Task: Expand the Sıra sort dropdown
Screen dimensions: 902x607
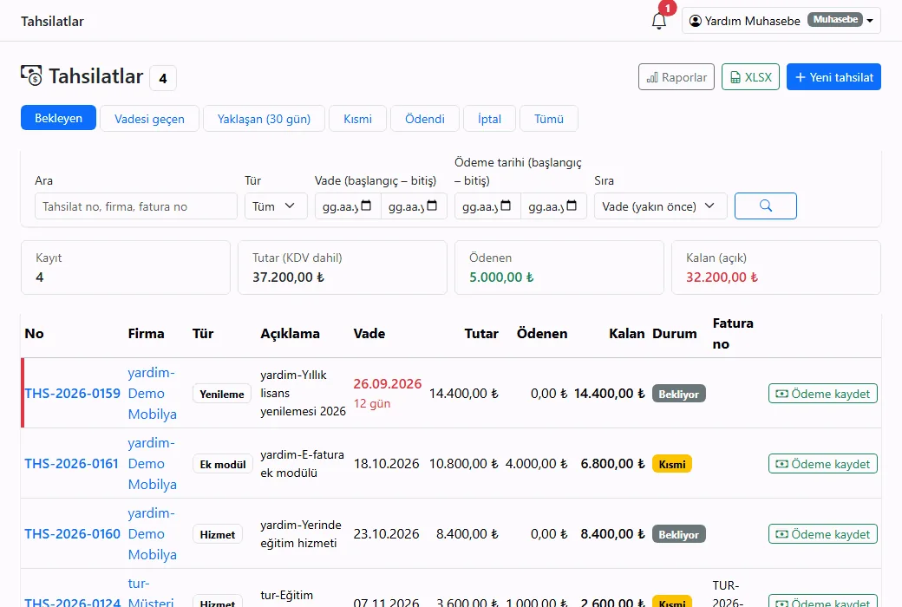Action: pos(660,206)
